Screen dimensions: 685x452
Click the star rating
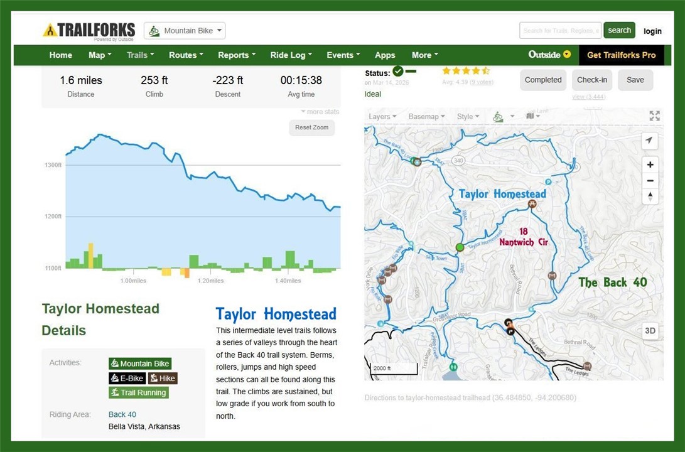point(466,71)
